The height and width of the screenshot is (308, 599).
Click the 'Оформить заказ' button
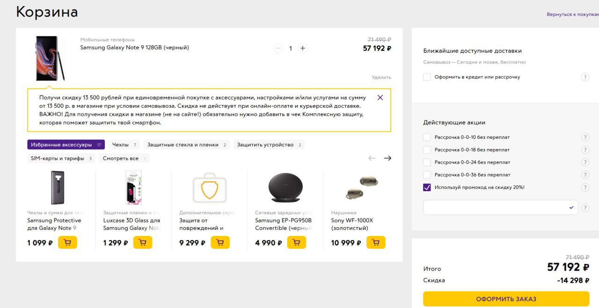point(506,299)
